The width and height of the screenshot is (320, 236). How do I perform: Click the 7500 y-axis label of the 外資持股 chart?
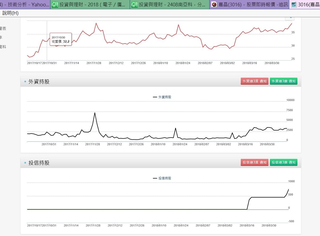coord(290,110)
